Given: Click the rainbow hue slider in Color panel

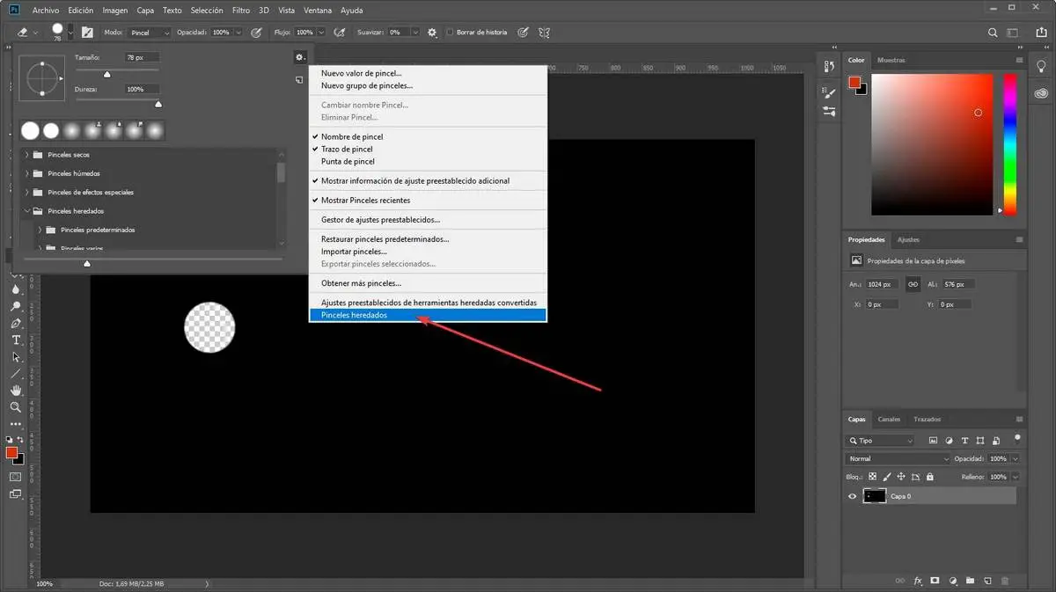Looking at the screenshot, I should [1010, 144].
